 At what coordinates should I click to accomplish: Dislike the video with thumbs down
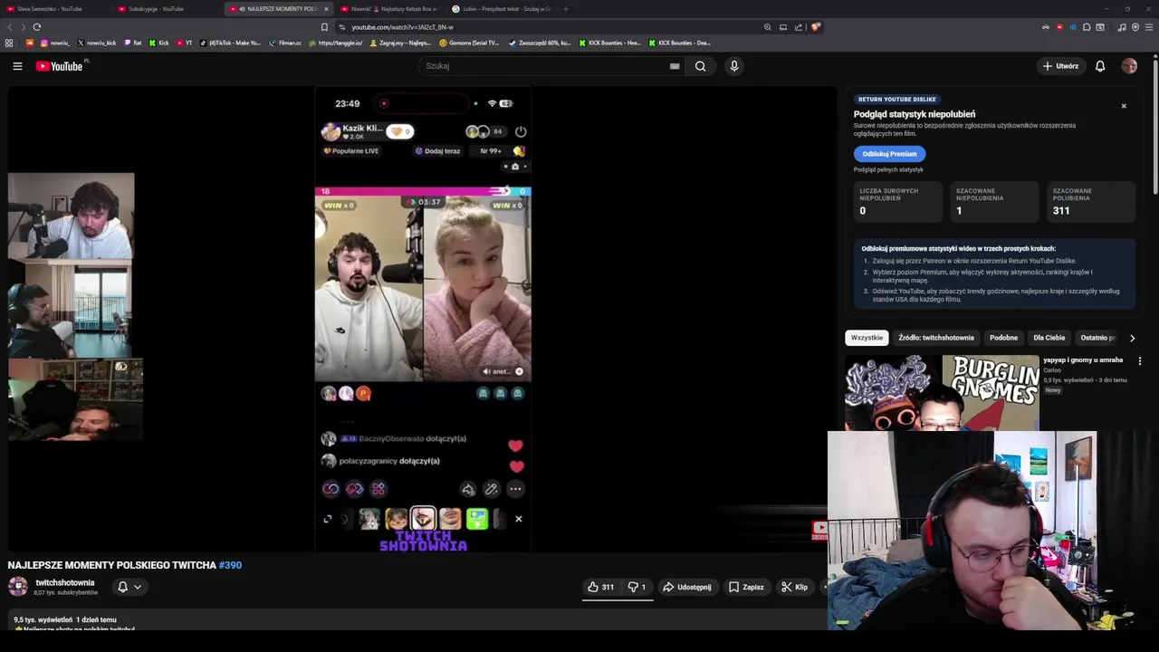pyautogui.click(x=637, y=587)
